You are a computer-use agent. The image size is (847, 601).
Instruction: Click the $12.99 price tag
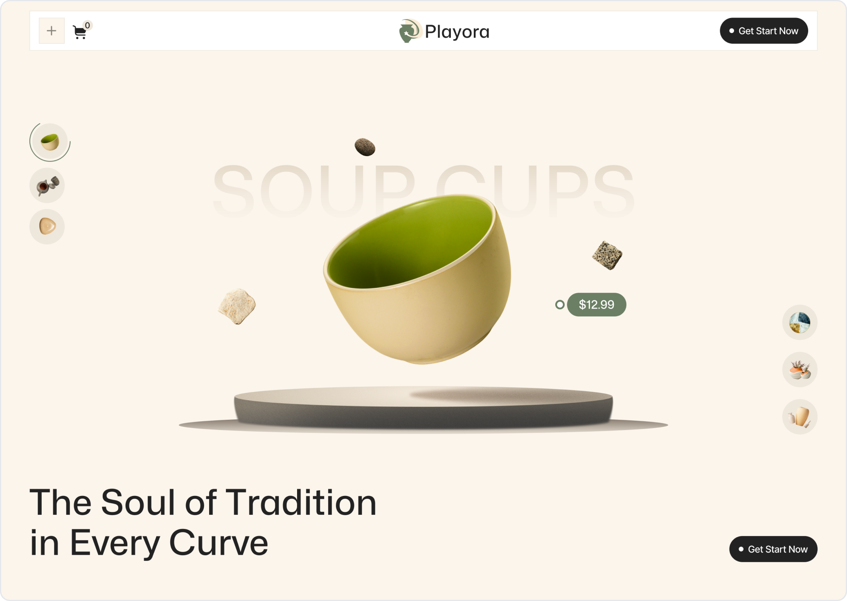[x=596, y=305]
